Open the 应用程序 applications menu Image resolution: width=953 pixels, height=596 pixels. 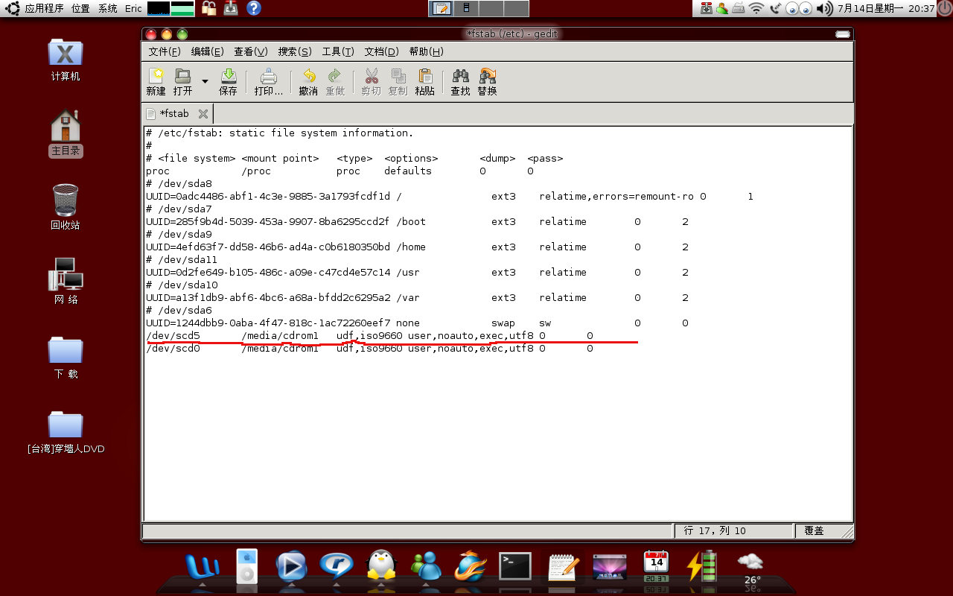44,9
